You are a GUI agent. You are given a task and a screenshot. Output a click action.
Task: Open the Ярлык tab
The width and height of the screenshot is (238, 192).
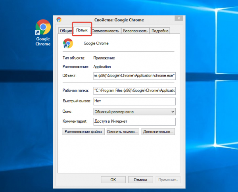coord(82,30)
